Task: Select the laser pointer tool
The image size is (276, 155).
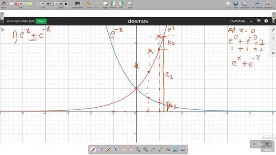Action: coord(153,149)
